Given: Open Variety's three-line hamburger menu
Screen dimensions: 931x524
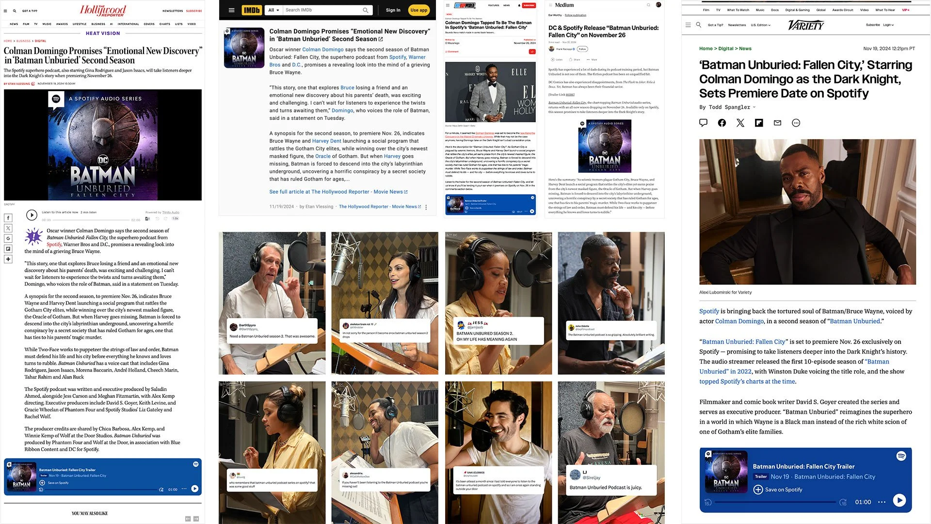Looking at the screenshot, I should [x=688, y=25].
